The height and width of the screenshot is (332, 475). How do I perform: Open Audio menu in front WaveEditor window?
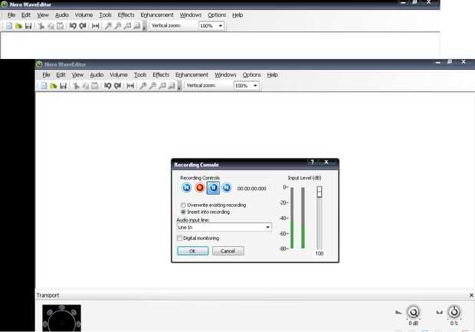pos(97,75)
